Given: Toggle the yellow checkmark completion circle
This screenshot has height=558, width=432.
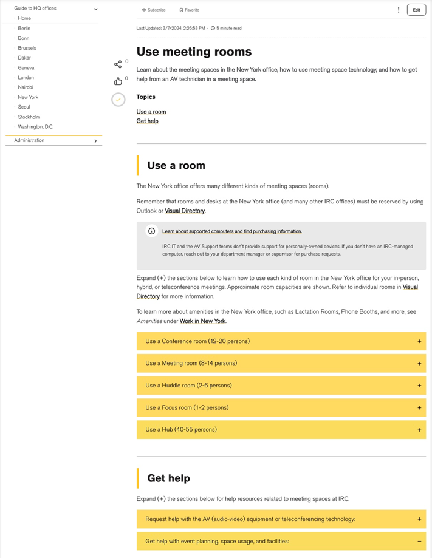Looking at the screenshot, I should pyautogui.click(x=118, y=100).
